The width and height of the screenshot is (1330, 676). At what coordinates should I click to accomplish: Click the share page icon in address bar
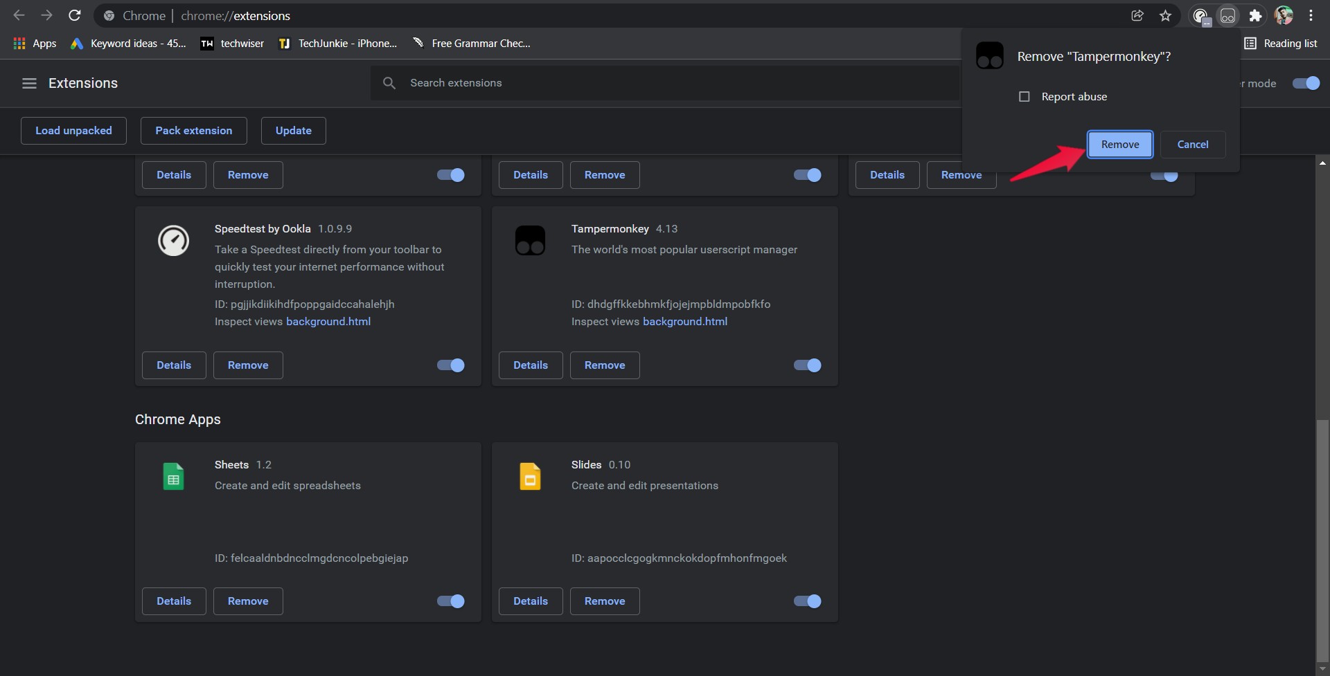tap(1137, 15)
